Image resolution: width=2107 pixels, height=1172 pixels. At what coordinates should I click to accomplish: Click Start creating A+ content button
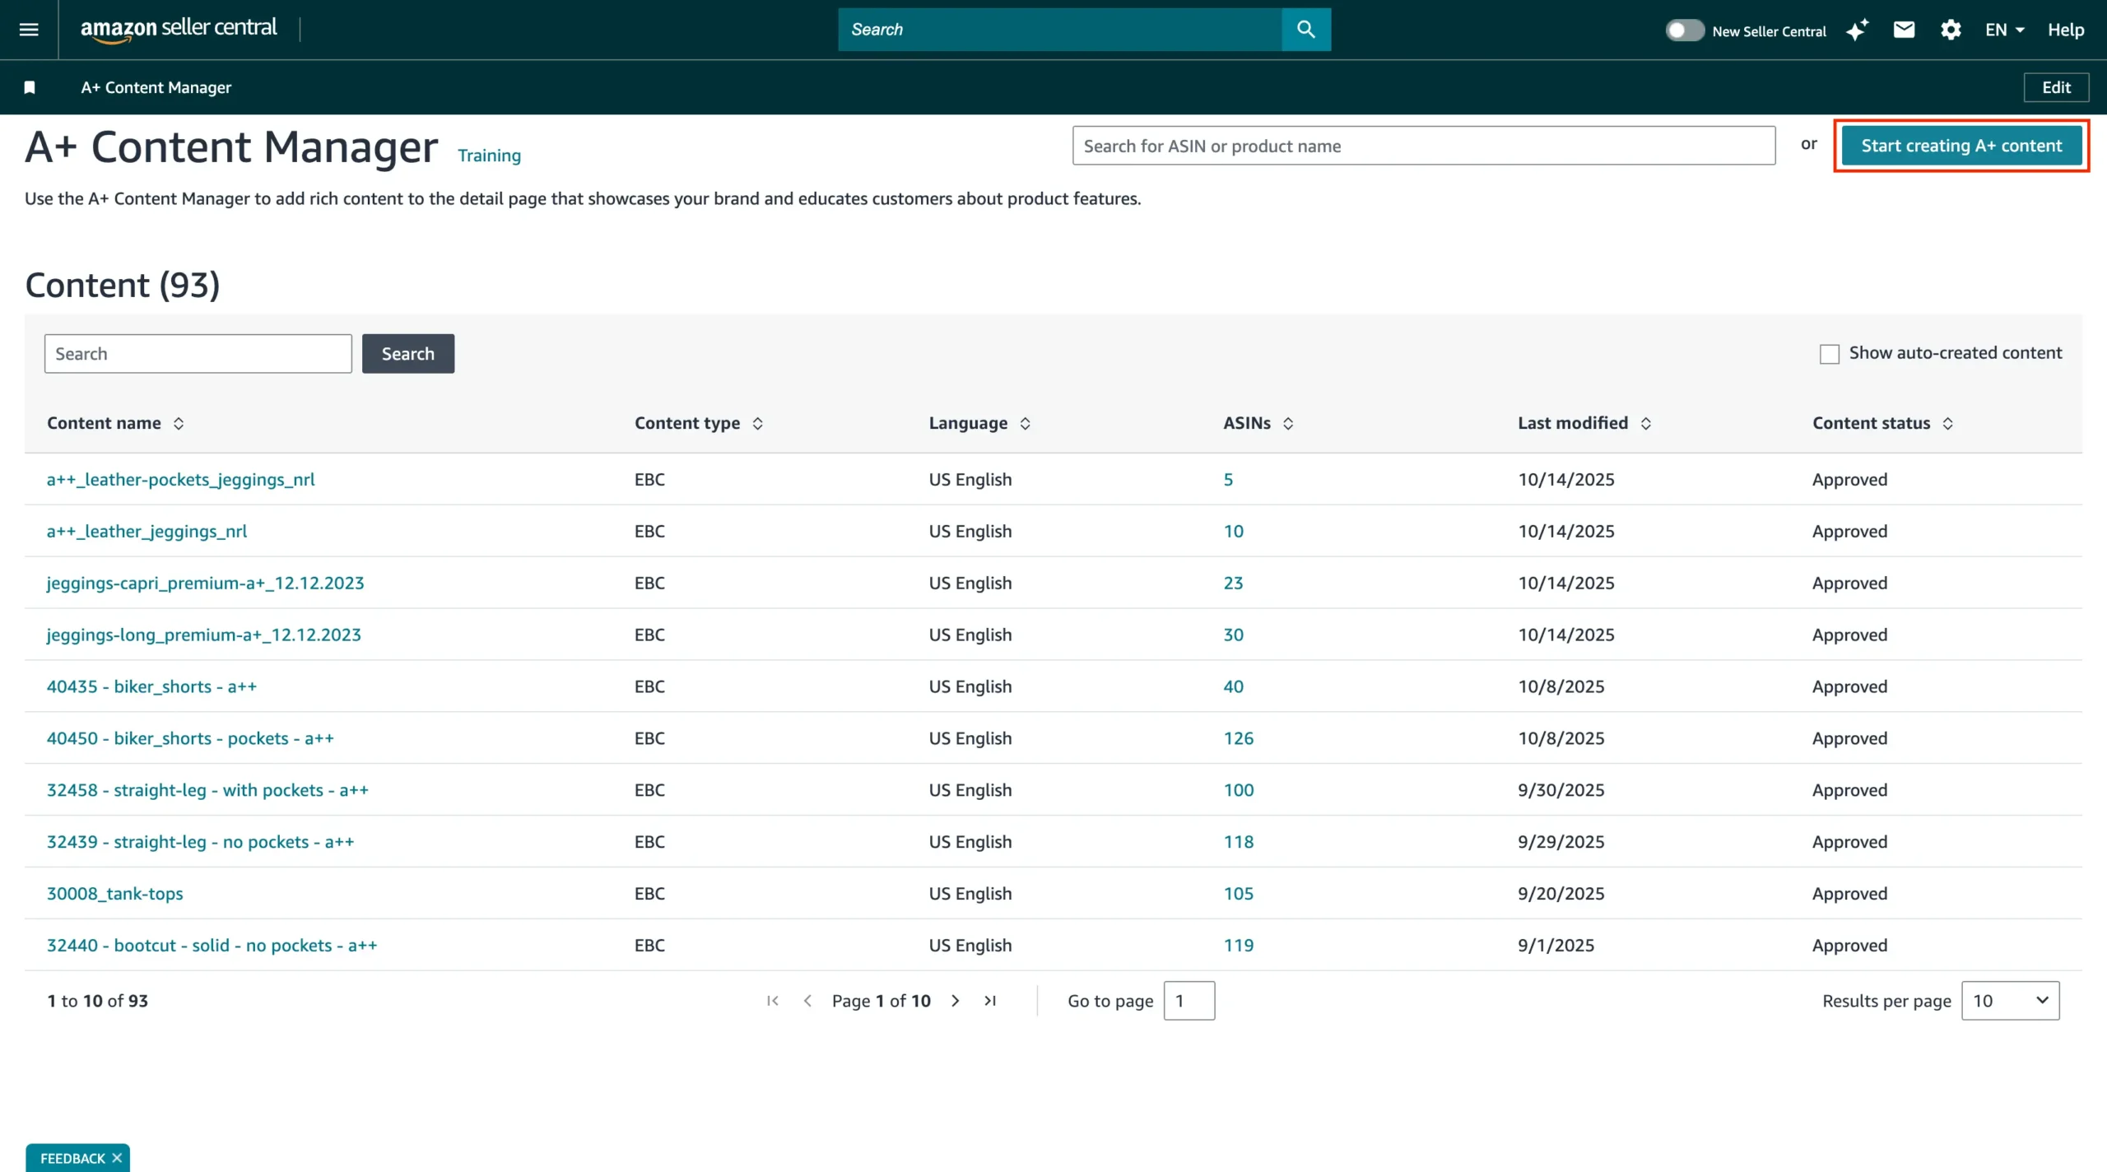click(x=1961, y=146)
